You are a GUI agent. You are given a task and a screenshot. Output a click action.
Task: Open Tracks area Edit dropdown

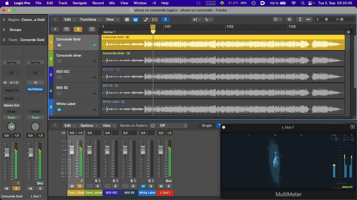[x=70, y=19]
